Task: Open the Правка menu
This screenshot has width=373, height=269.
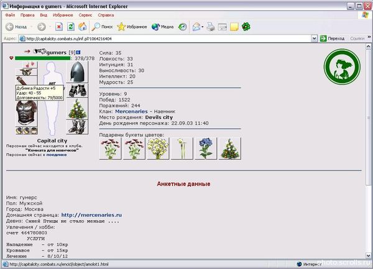Action: click(27, 15)
